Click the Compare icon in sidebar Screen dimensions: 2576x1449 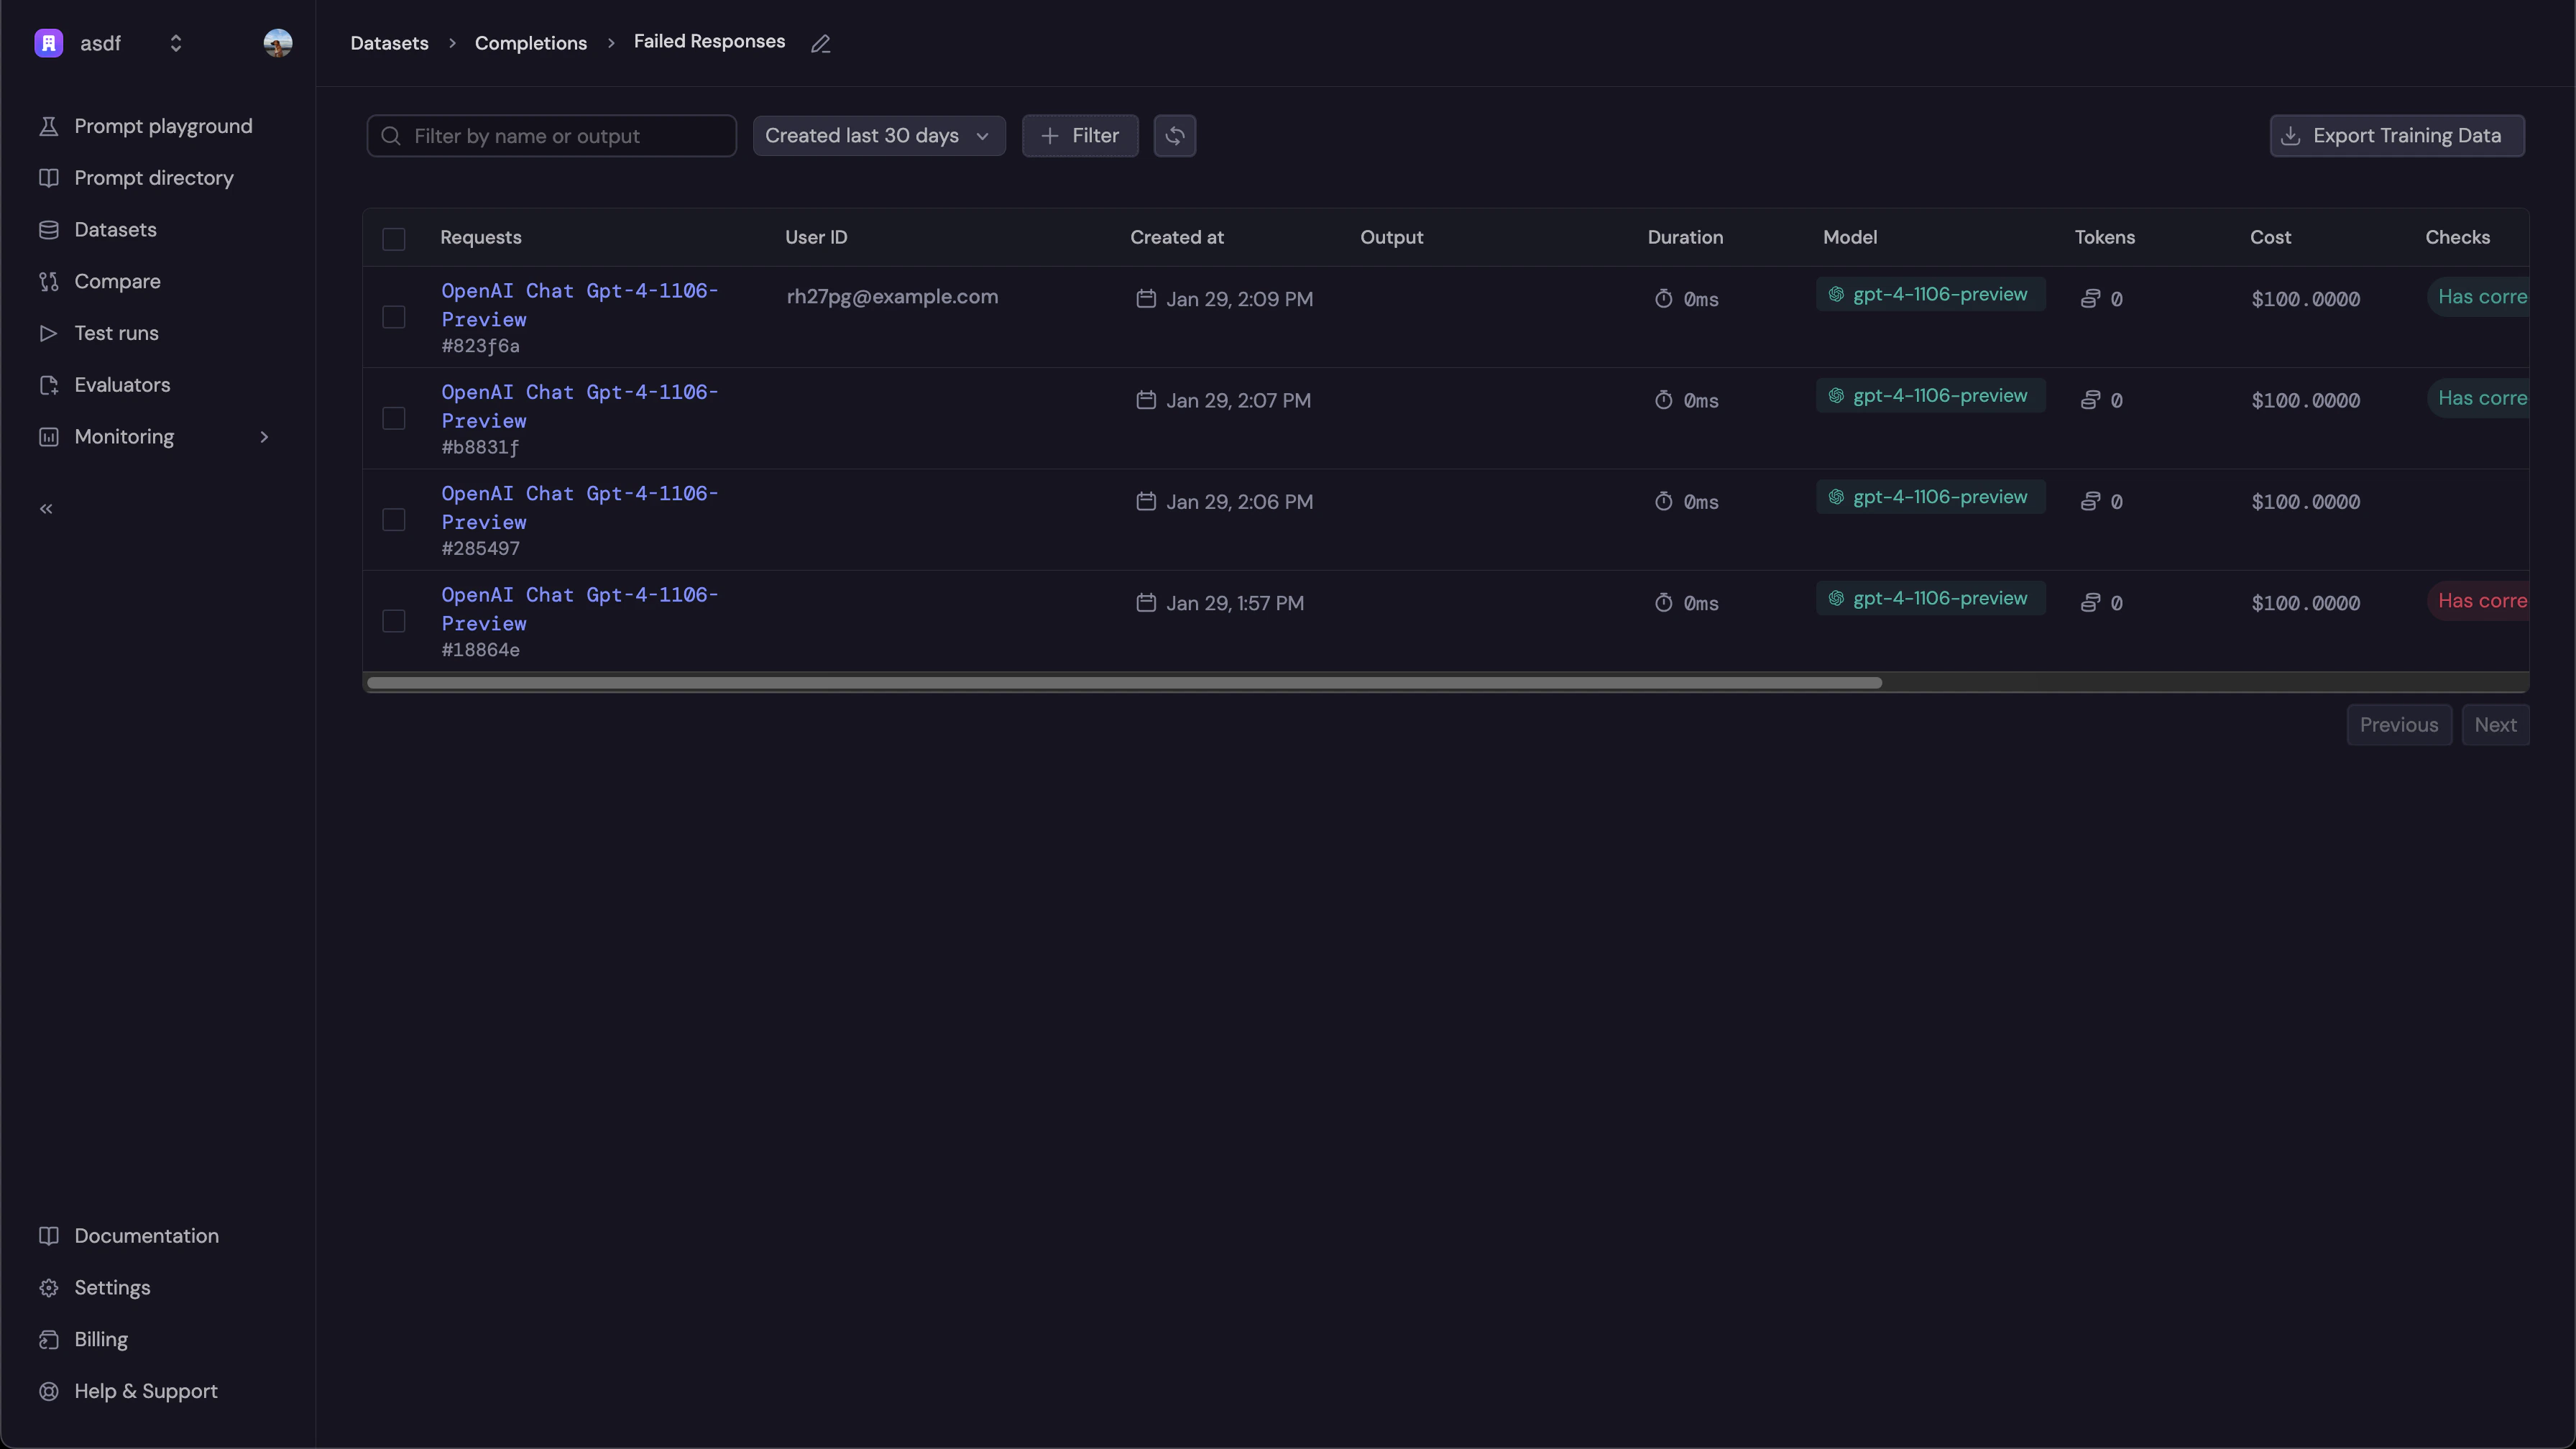(48, 282)
